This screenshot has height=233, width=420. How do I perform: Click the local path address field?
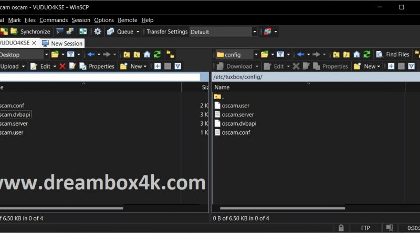(100, 77)
